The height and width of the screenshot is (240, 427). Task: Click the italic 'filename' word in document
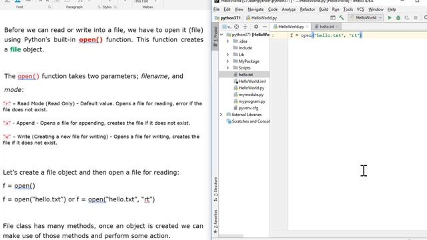point(154,76)
